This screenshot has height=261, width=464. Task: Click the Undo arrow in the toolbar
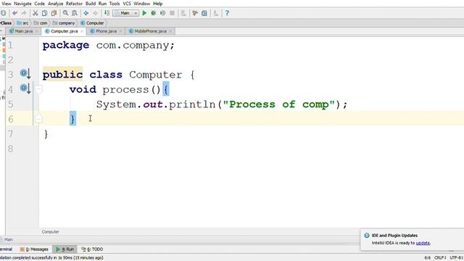[14, 13]
